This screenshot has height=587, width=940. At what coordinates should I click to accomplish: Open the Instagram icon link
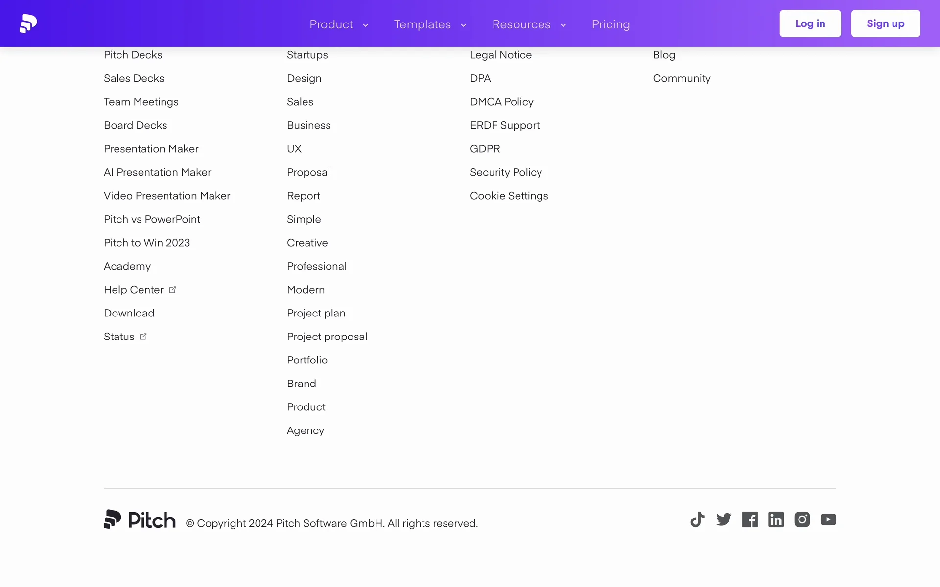coord(802,519)
